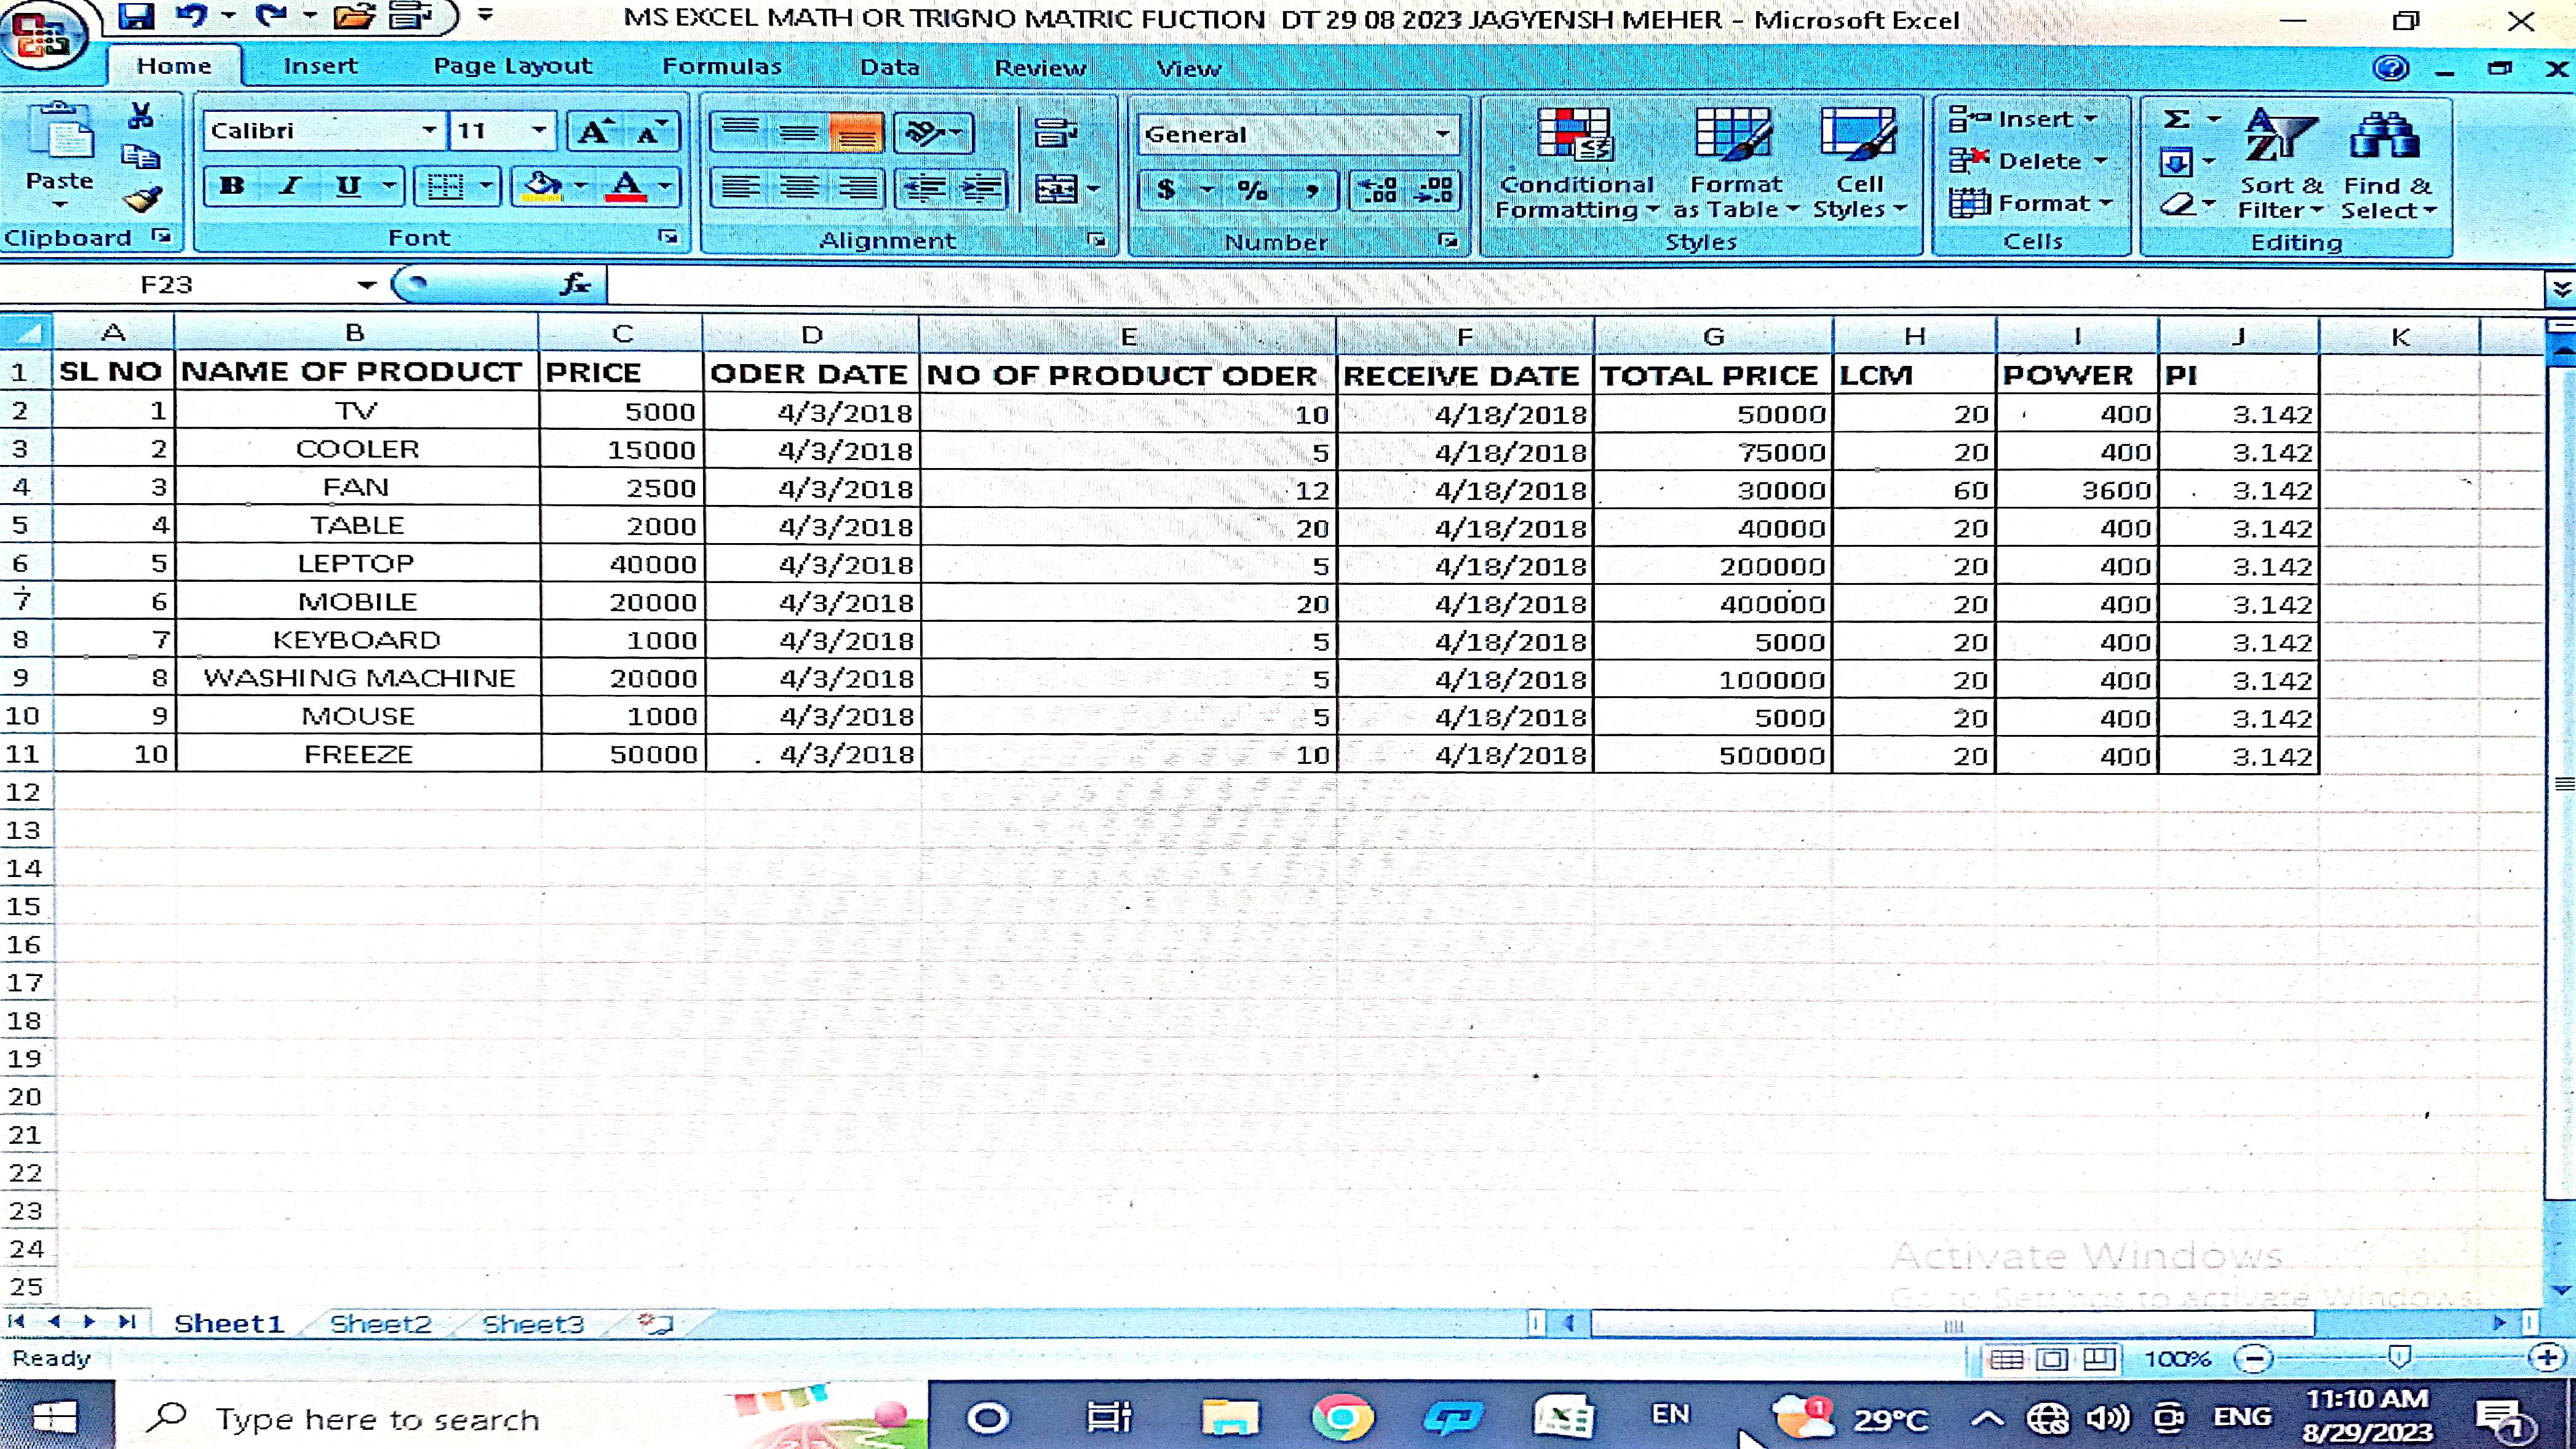
Task: Click the Format Painter brush icon
Action: click(x=142, y=199)
